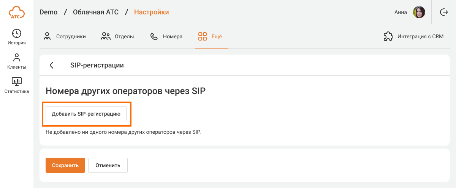456x188 pixels.
Task: Save changes with the Сохранить button
Action: click(x=65, y=165)
